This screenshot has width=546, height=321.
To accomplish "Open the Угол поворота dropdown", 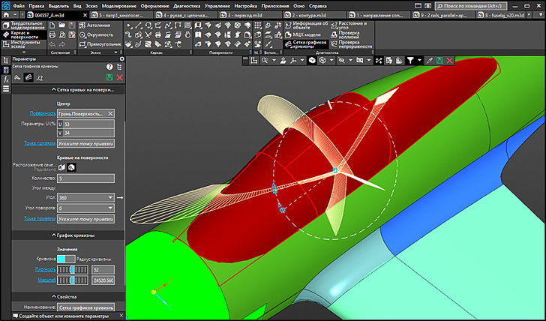I will coord(85,208).
